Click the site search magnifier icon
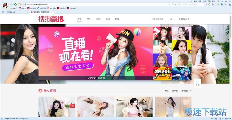 point(171,19)
